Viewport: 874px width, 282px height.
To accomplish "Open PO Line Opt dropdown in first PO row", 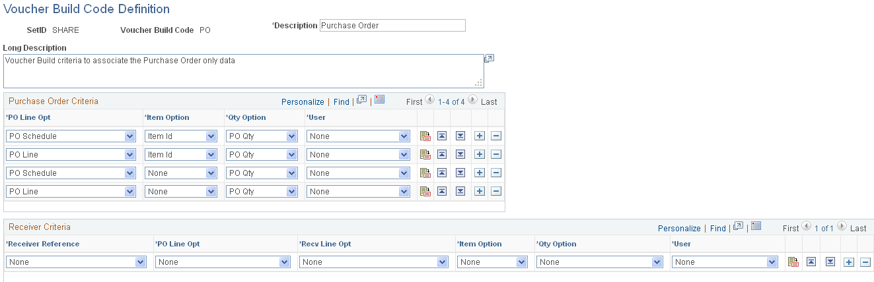I will pos(70,136).
